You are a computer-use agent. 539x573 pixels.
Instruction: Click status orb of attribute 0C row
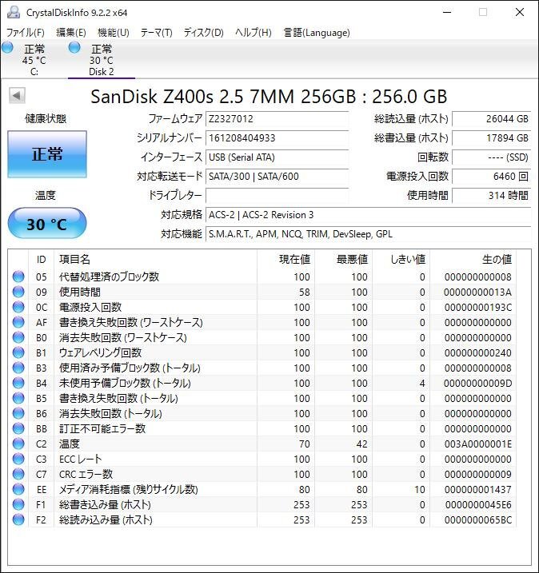[18, 307]
